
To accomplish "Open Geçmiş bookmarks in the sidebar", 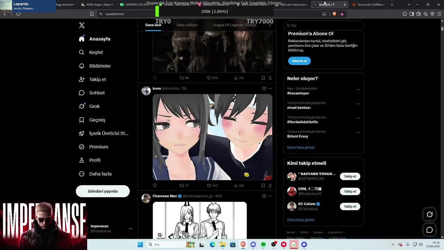I will (92, 120).
